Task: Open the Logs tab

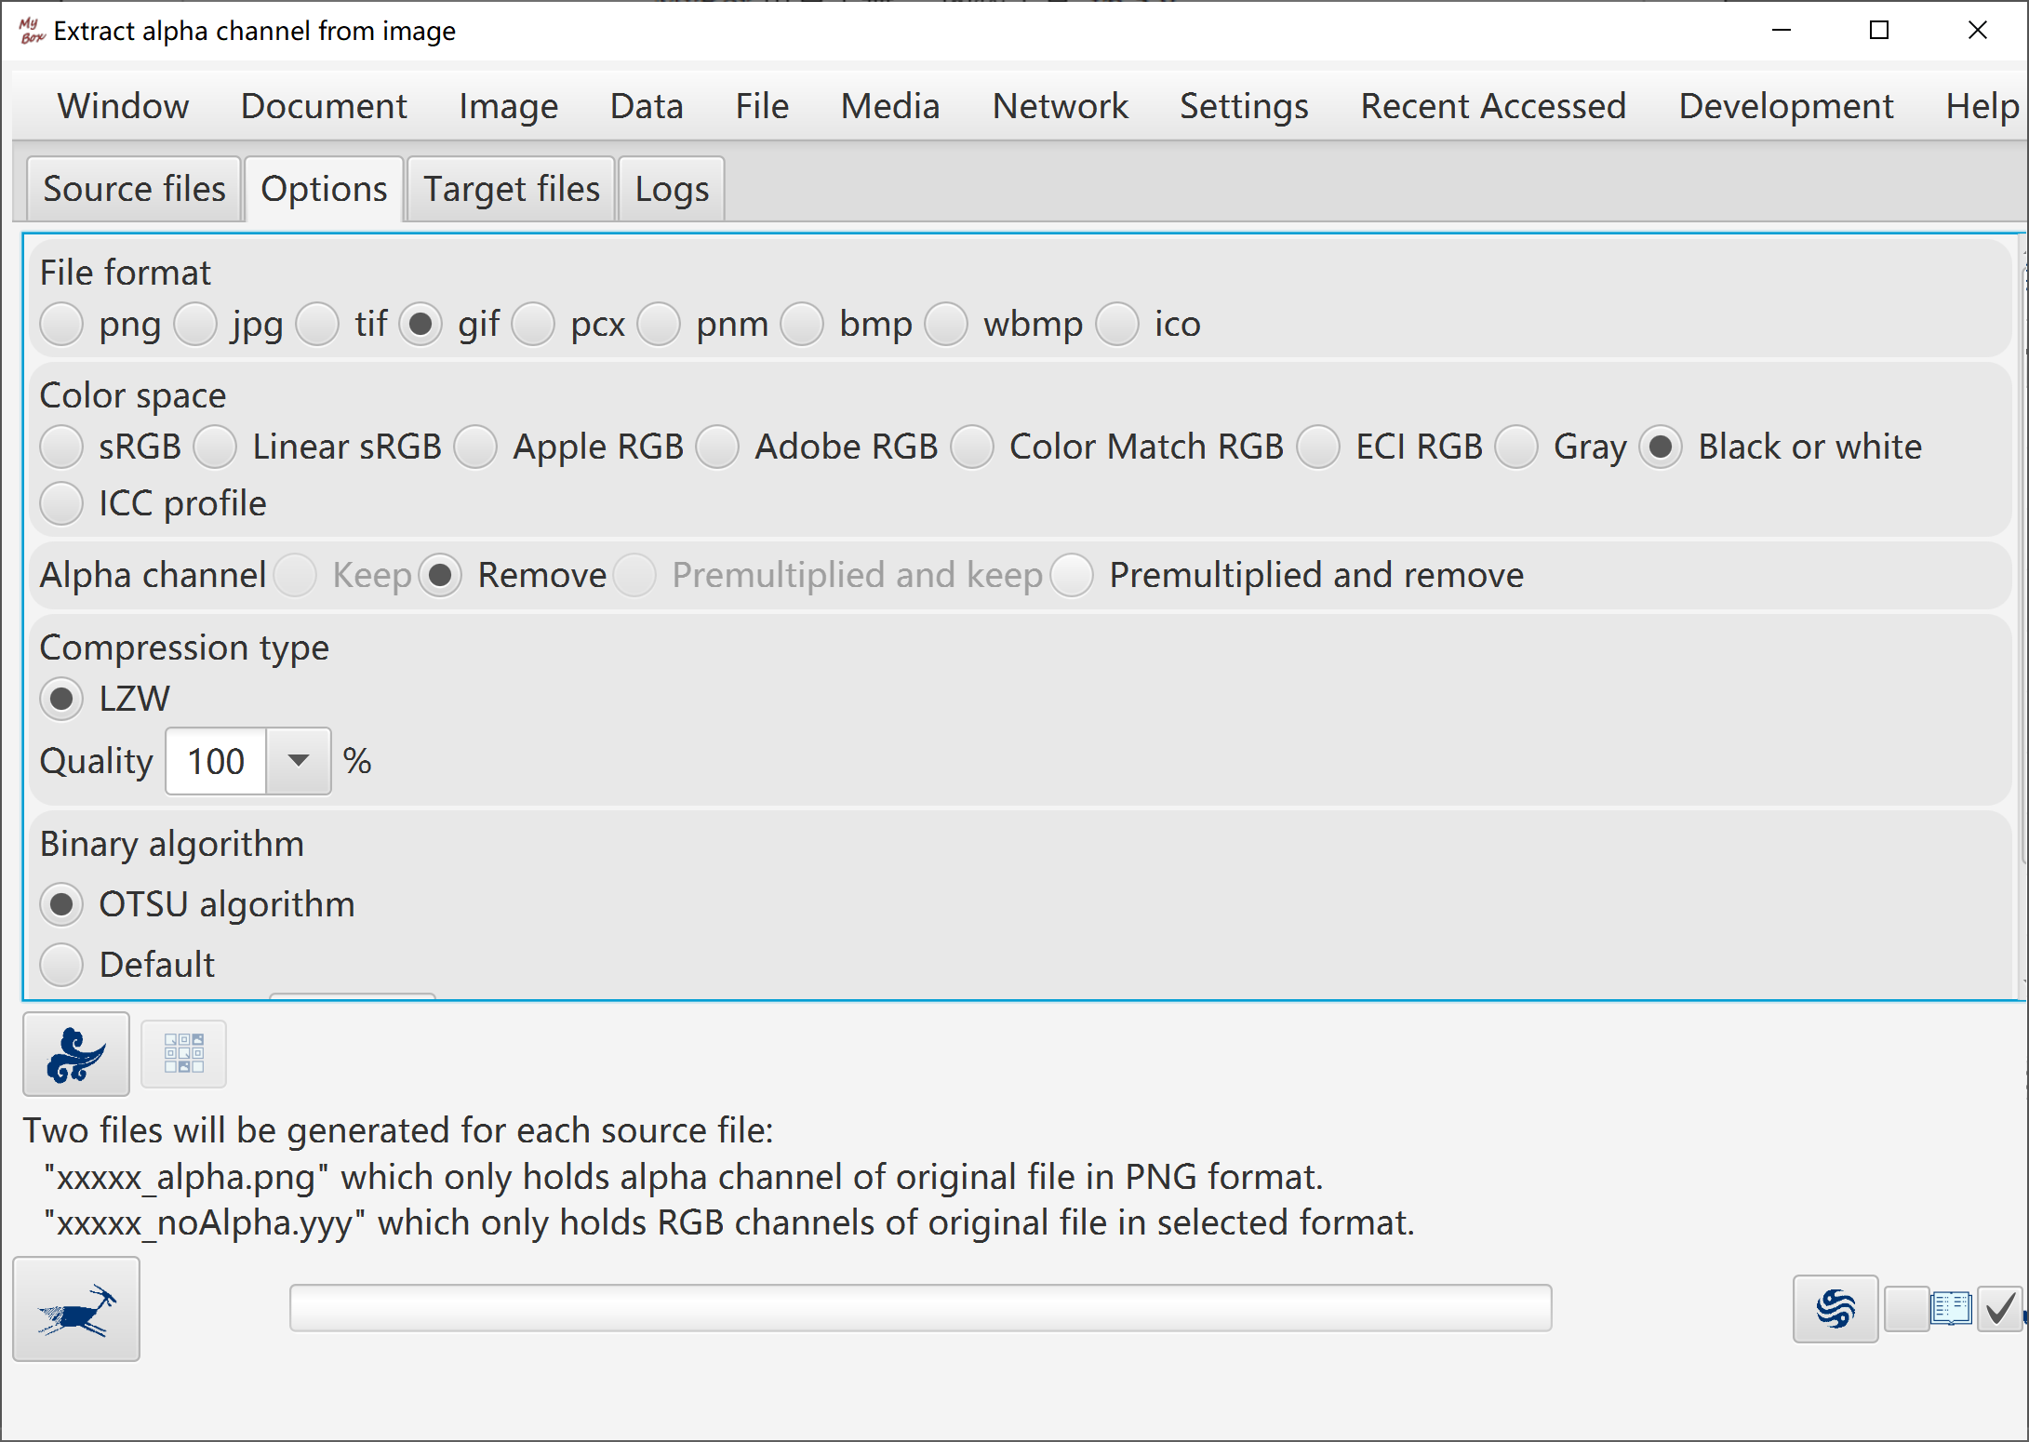Action: (672, 189)
